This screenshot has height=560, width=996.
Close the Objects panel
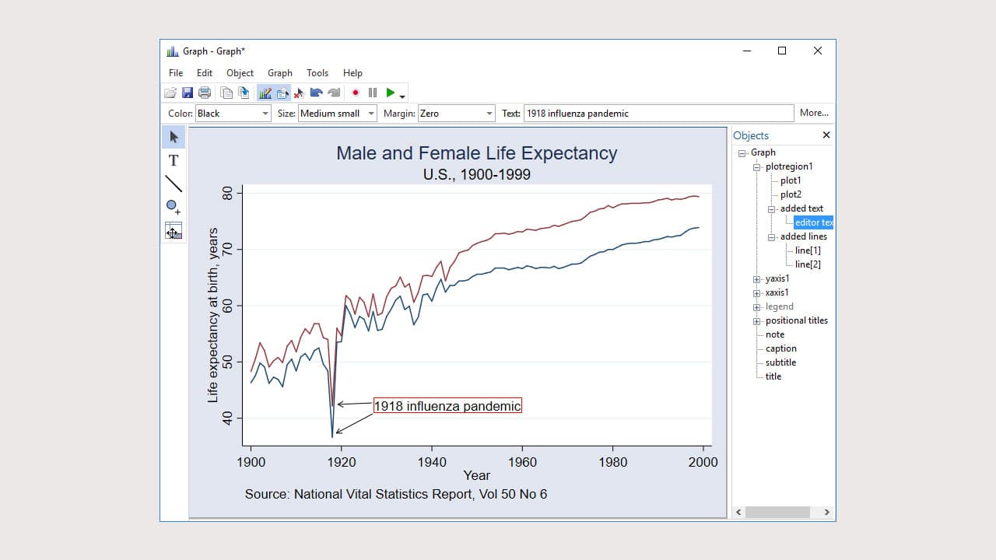826,135
